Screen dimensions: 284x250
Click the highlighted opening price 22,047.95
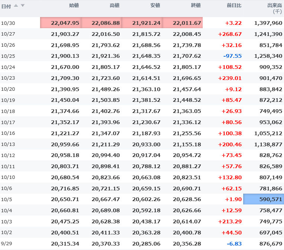pos(65,23)
